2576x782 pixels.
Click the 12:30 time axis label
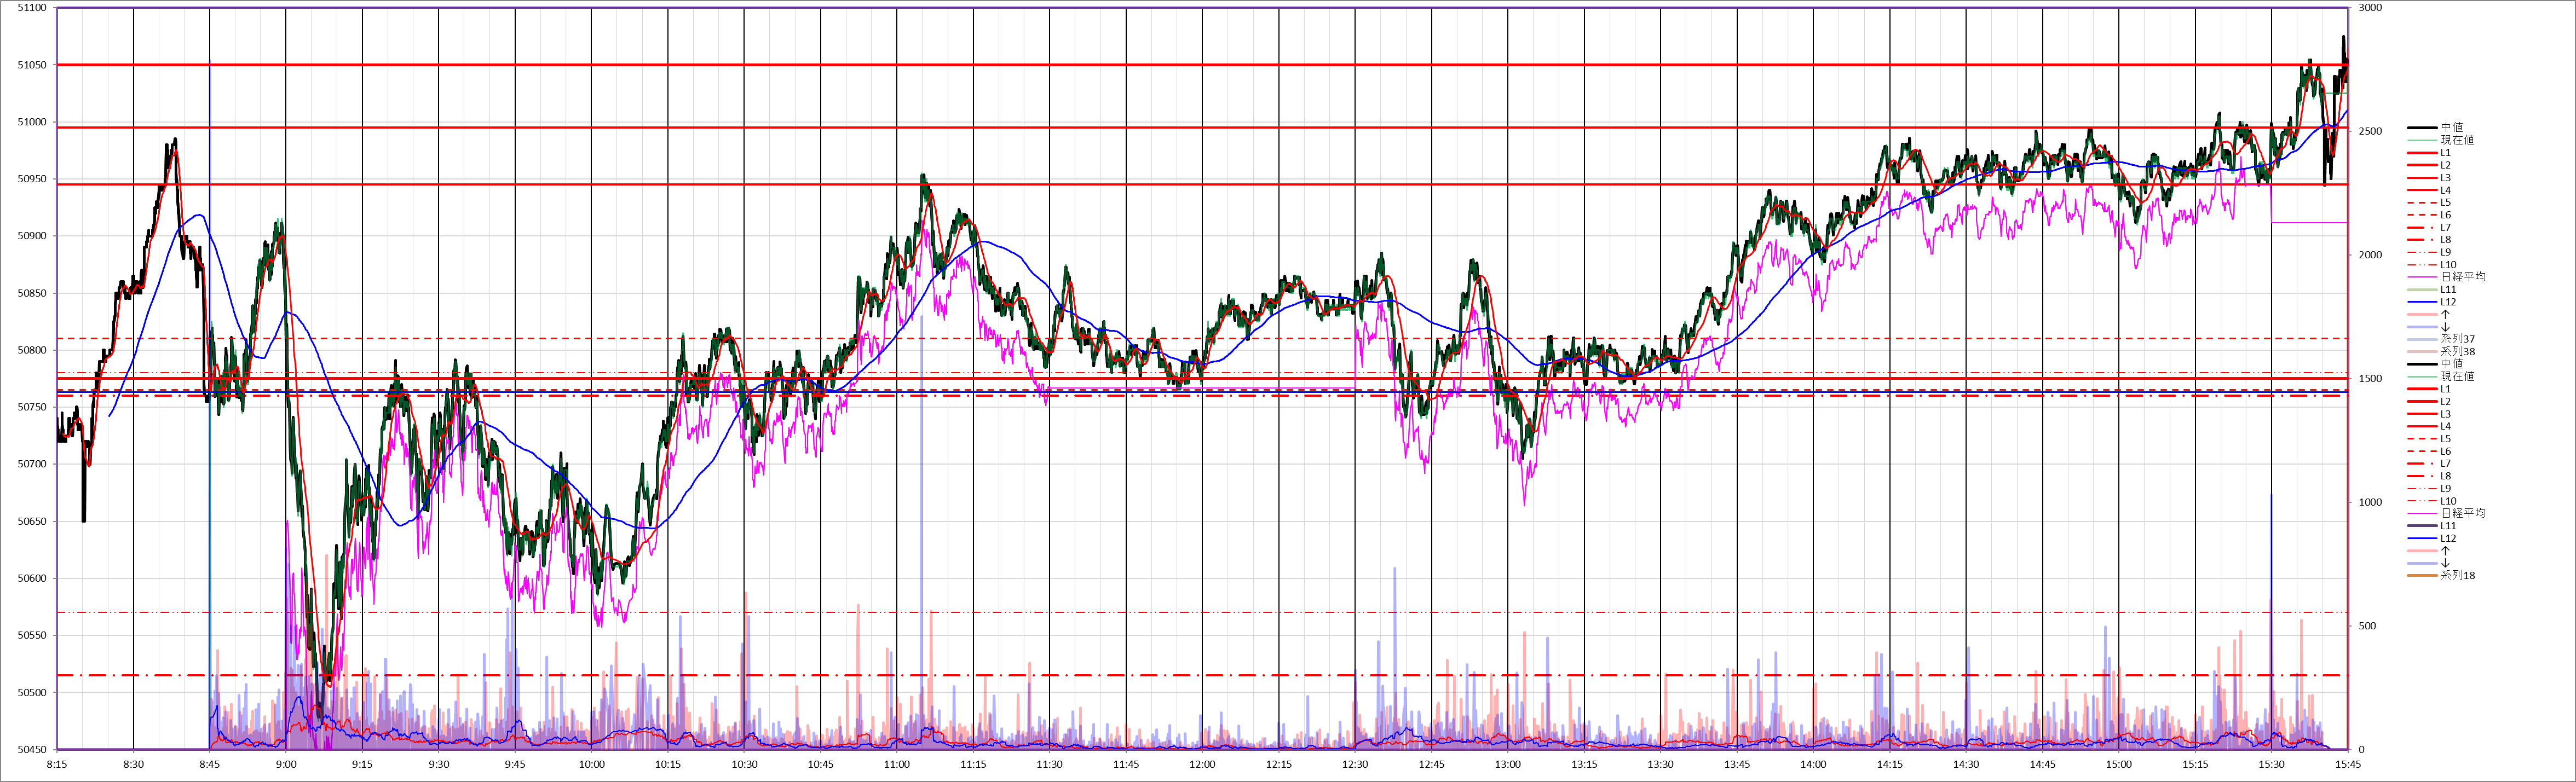1355,765
